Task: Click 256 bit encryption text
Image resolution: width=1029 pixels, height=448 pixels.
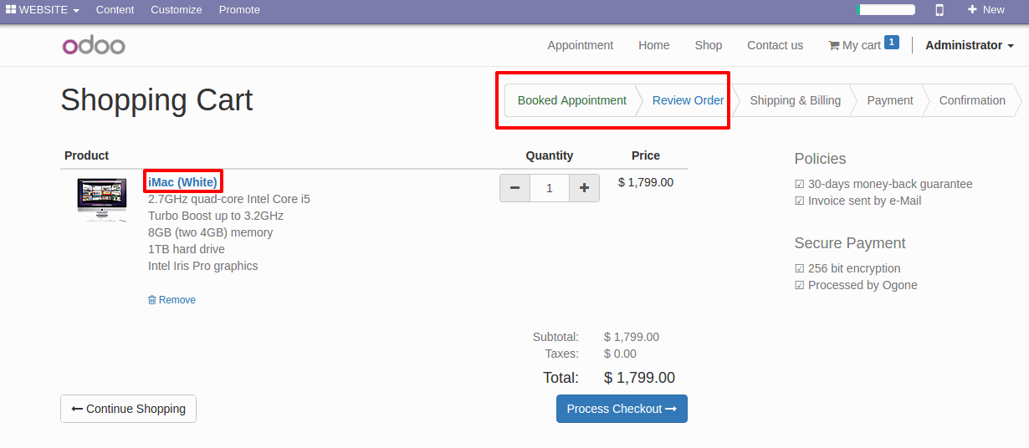Action: pyautogui.click(x=854, y=268)
